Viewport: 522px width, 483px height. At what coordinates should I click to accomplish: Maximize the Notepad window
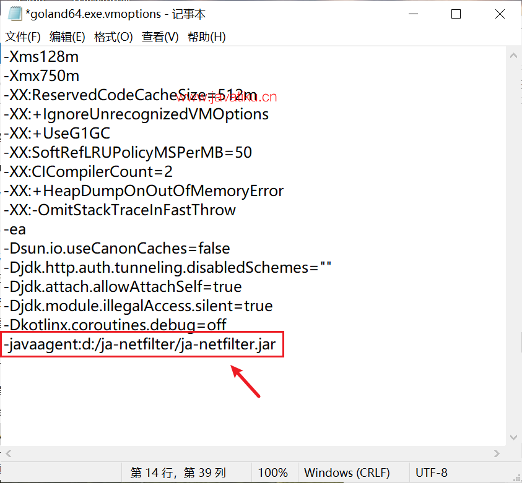[456, 14]
